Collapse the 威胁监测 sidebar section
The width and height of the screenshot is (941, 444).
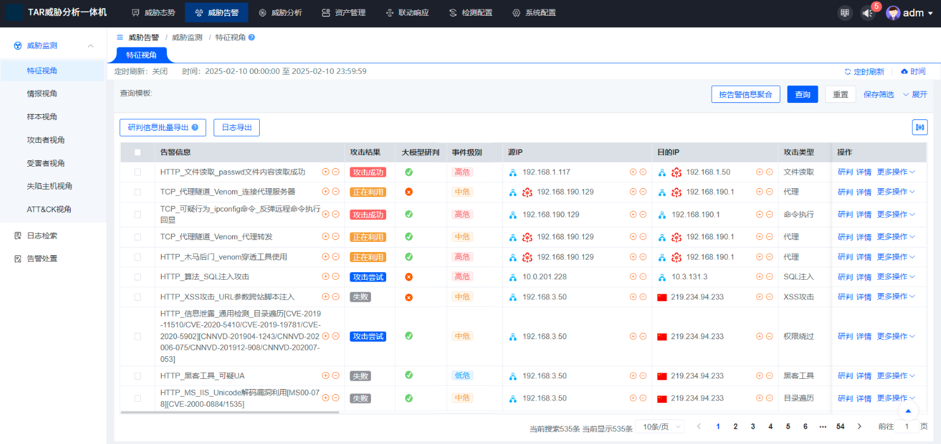point(90,45)
